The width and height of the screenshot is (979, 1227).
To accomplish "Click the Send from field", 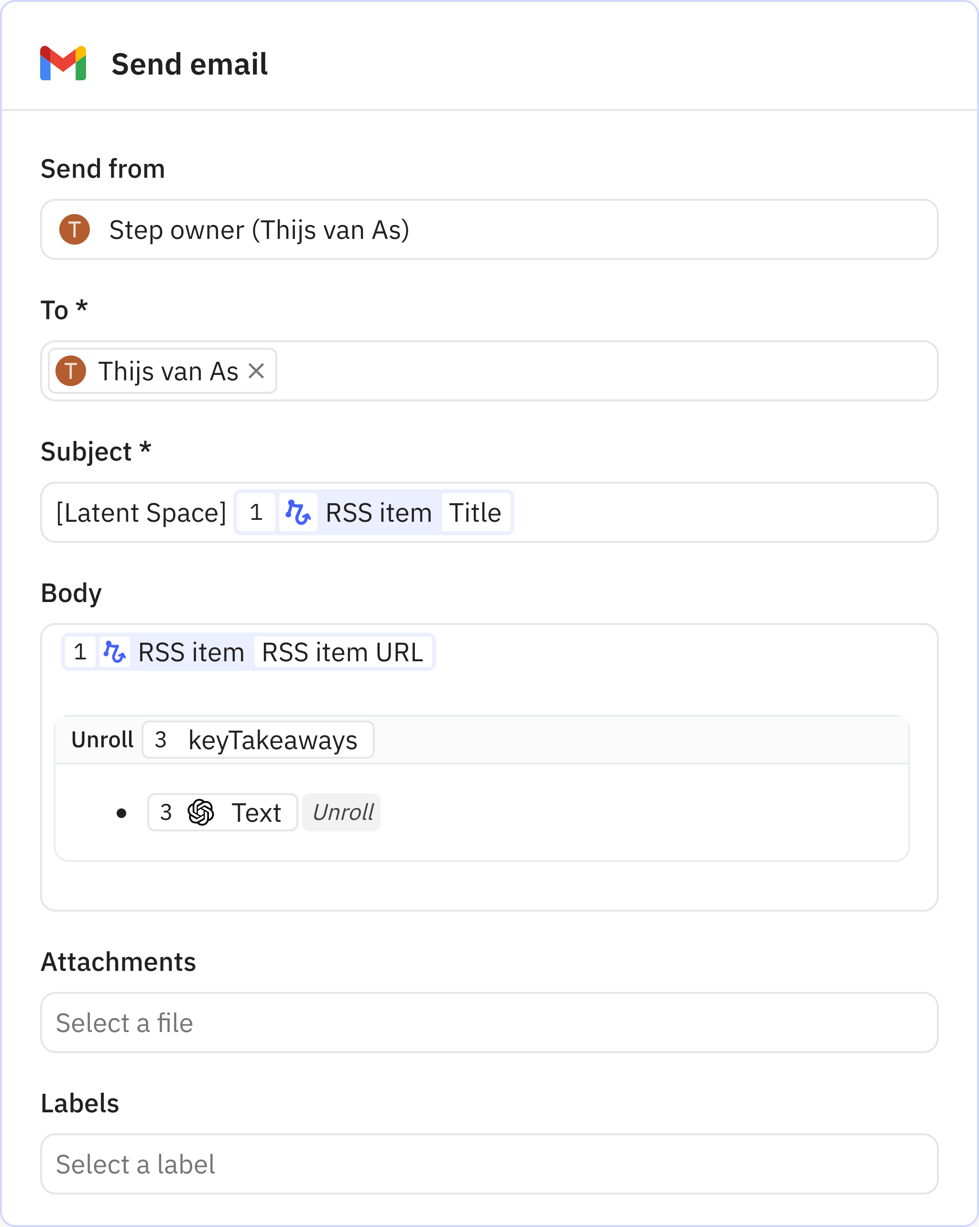I will [x=490, y=229].
